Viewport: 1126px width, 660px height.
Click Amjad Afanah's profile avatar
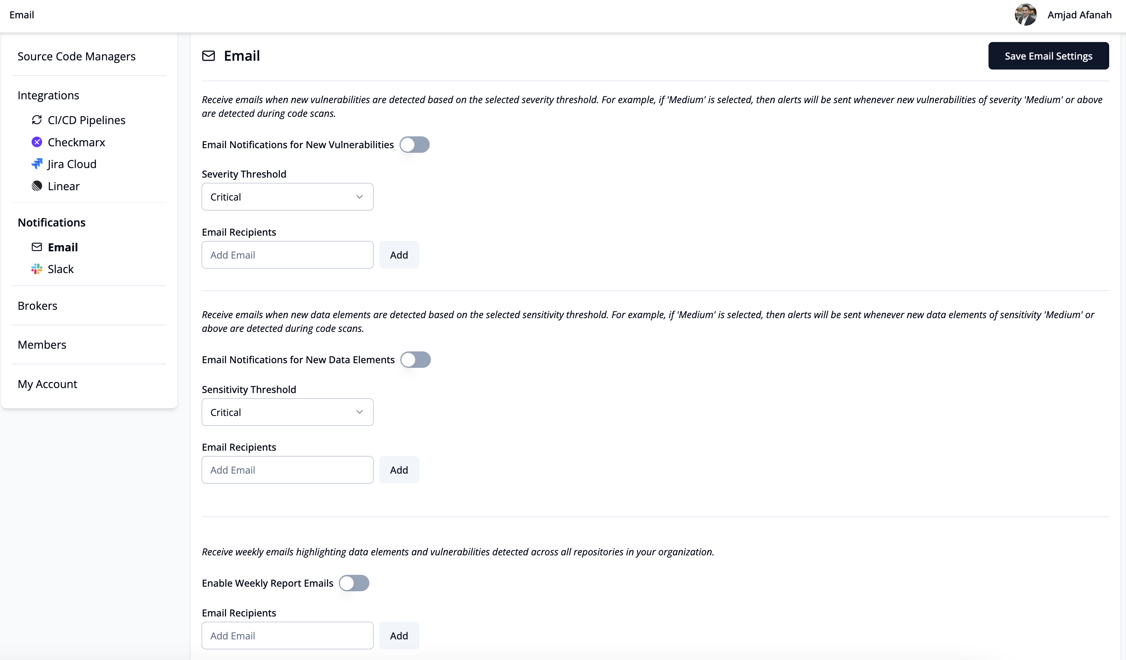pos(1026,15)
